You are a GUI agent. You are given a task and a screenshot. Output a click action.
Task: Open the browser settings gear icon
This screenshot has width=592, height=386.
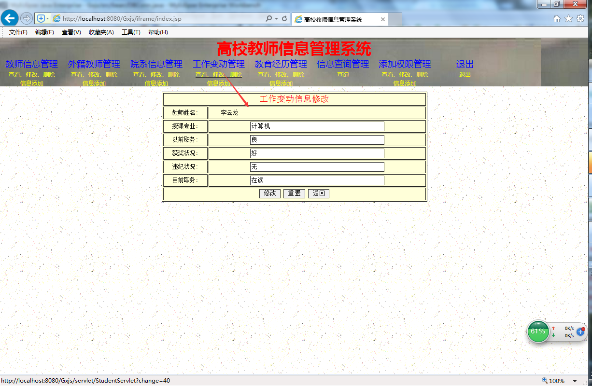pyautogui.click(x=580, y=19)
